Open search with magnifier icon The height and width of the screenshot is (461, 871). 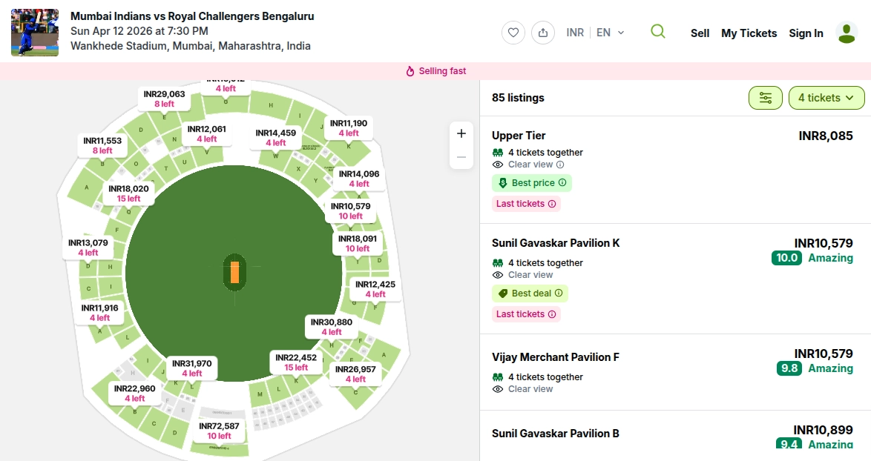pos(657,32)
